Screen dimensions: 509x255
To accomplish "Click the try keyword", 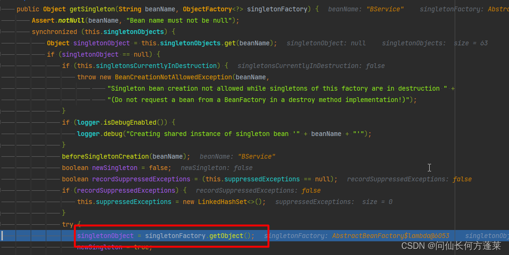I will 68,224.
